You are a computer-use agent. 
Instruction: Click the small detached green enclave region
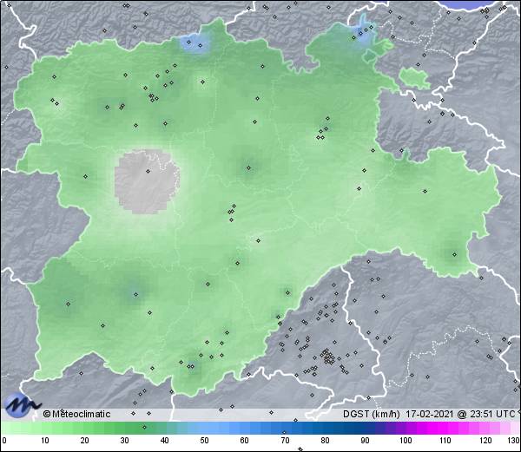(x=414, y=78)
